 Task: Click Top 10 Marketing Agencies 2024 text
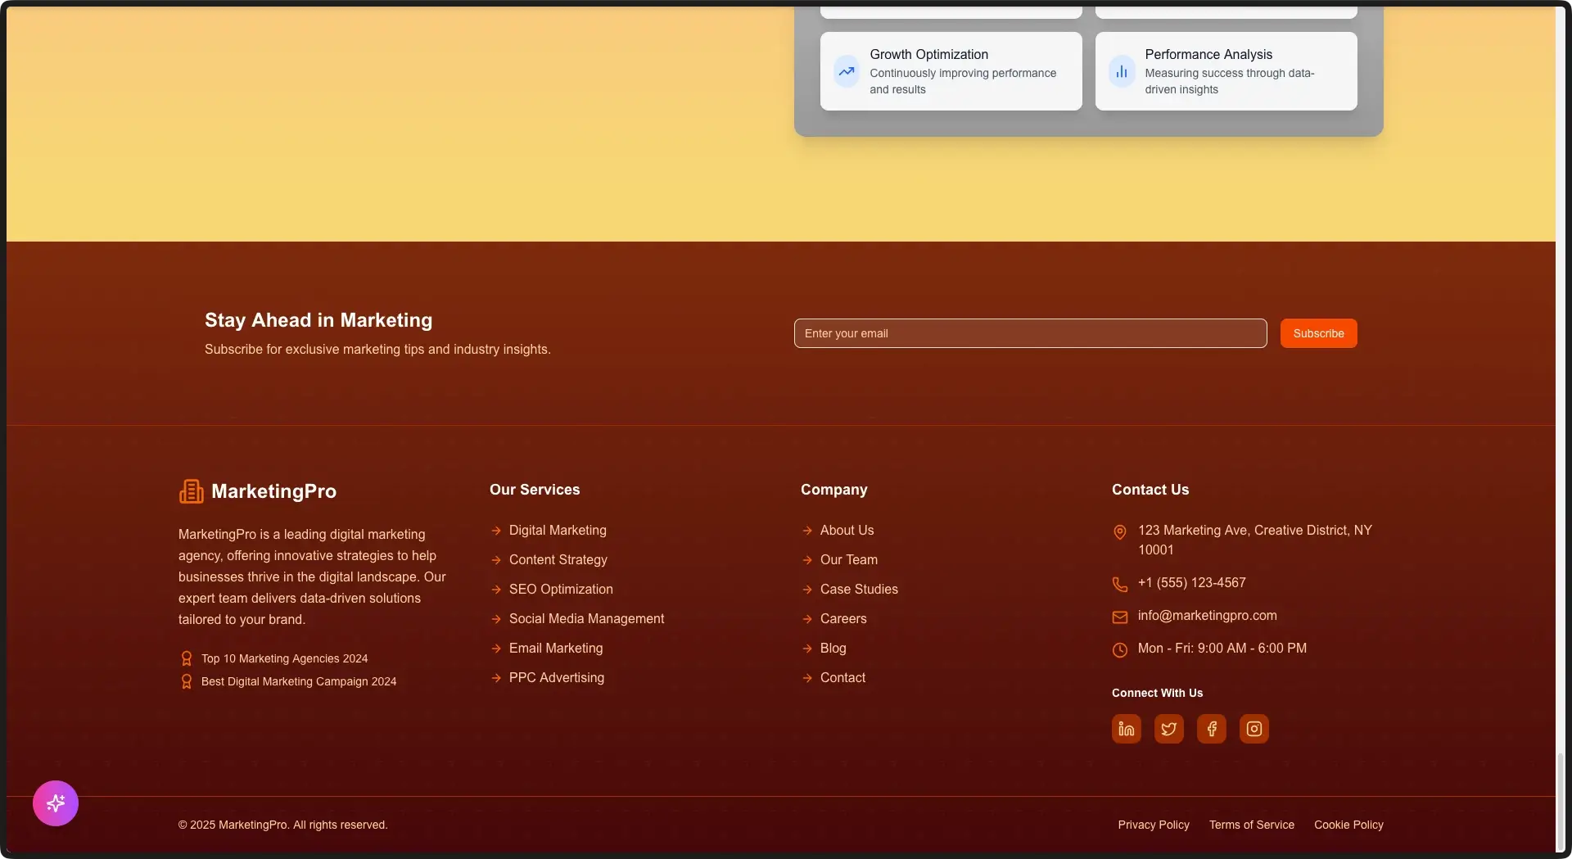click(x=284, y=658)
